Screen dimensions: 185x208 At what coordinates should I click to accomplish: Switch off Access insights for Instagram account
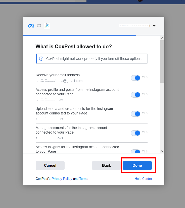(x=135, y=151)
